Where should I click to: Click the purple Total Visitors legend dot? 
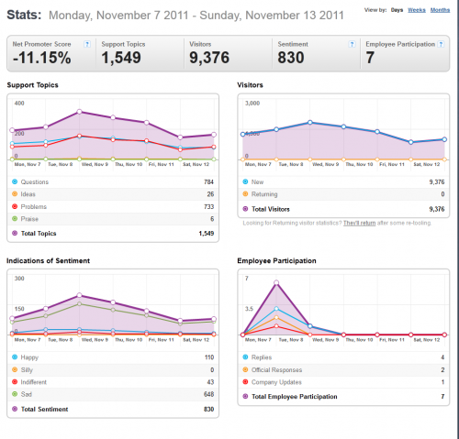point(245,209)
